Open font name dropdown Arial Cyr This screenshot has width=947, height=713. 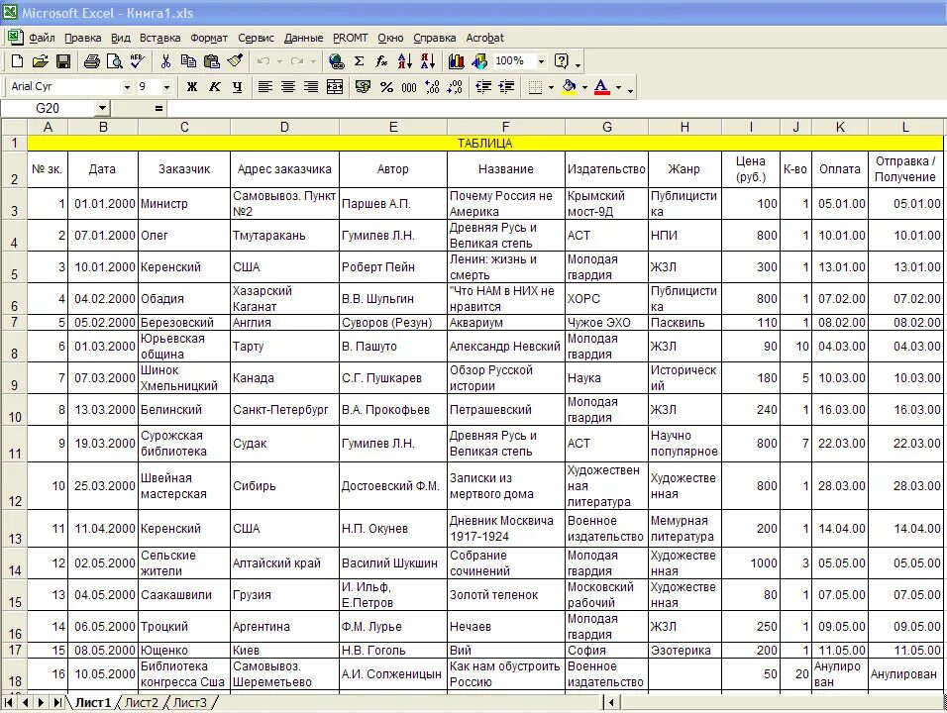[x=127, y=87]
